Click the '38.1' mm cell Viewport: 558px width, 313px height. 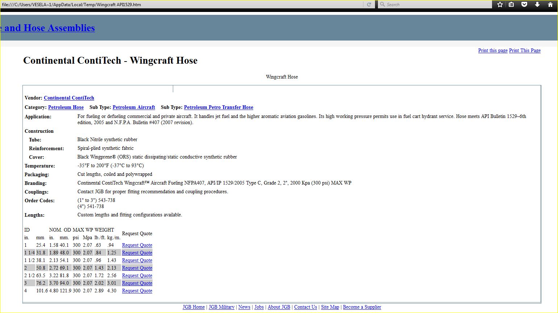pyautogui.click(x=41, y=261)
